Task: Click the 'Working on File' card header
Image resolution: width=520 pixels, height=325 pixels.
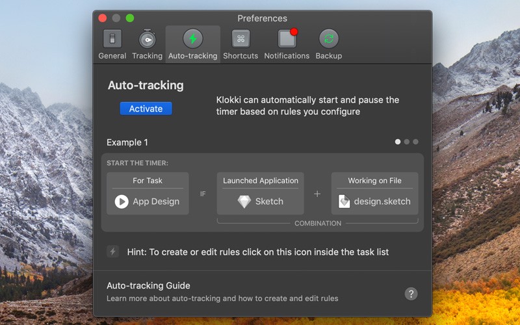Action: 375,181
